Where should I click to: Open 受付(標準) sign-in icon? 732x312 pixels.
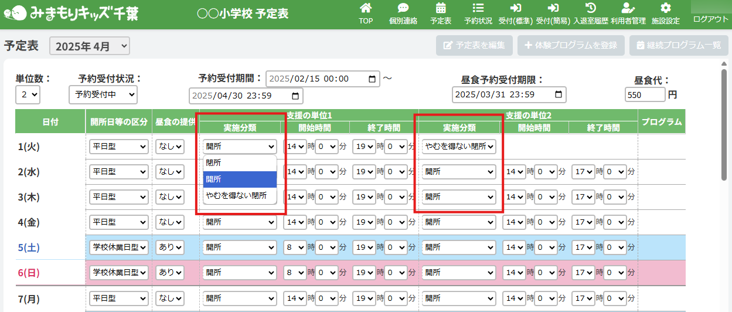point(515,13)
